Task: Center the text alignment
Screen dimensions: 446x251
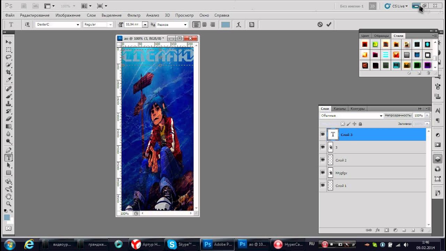Action: coord(205,24)
